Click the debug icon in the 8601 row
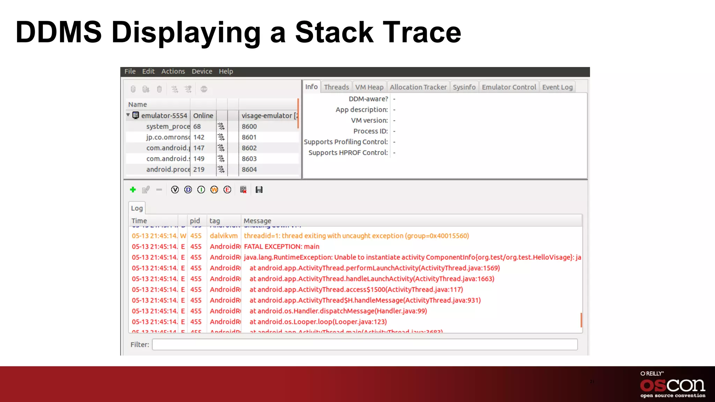Viewport: 715px width, 402px height. click(x=221, y=137)
